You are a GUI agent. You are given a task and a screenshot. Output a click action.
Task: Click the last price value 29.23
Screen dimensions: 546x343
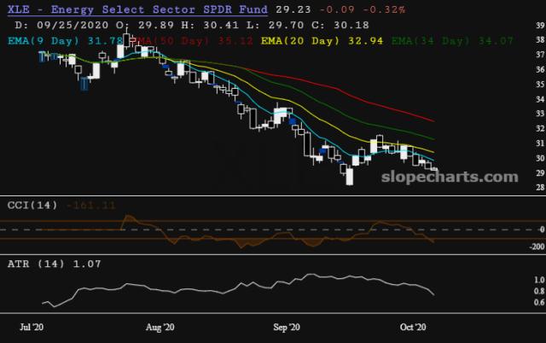[293, 9]
